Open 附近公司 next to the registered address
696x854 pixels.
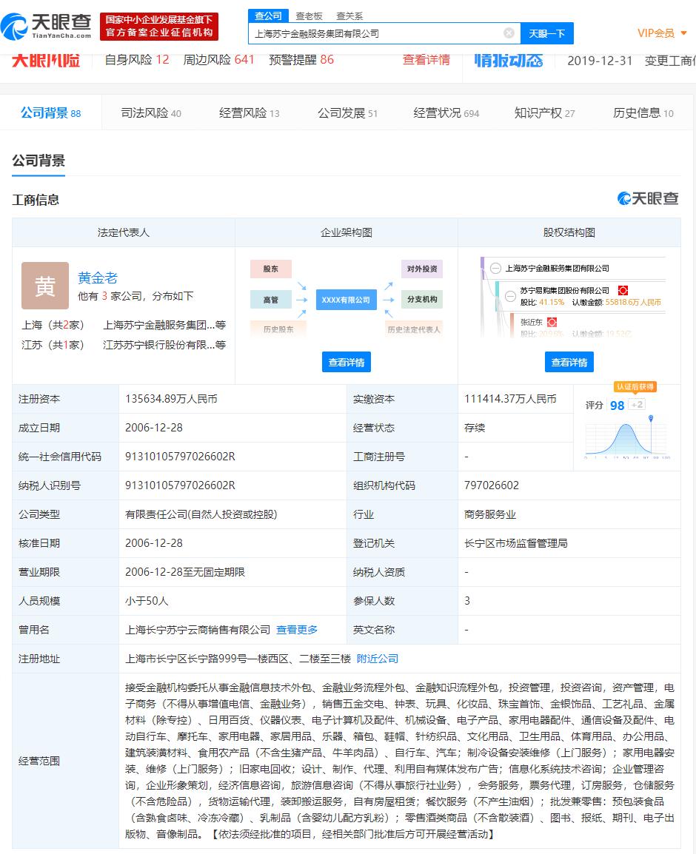pyautogui.click(x=378, y=659)
